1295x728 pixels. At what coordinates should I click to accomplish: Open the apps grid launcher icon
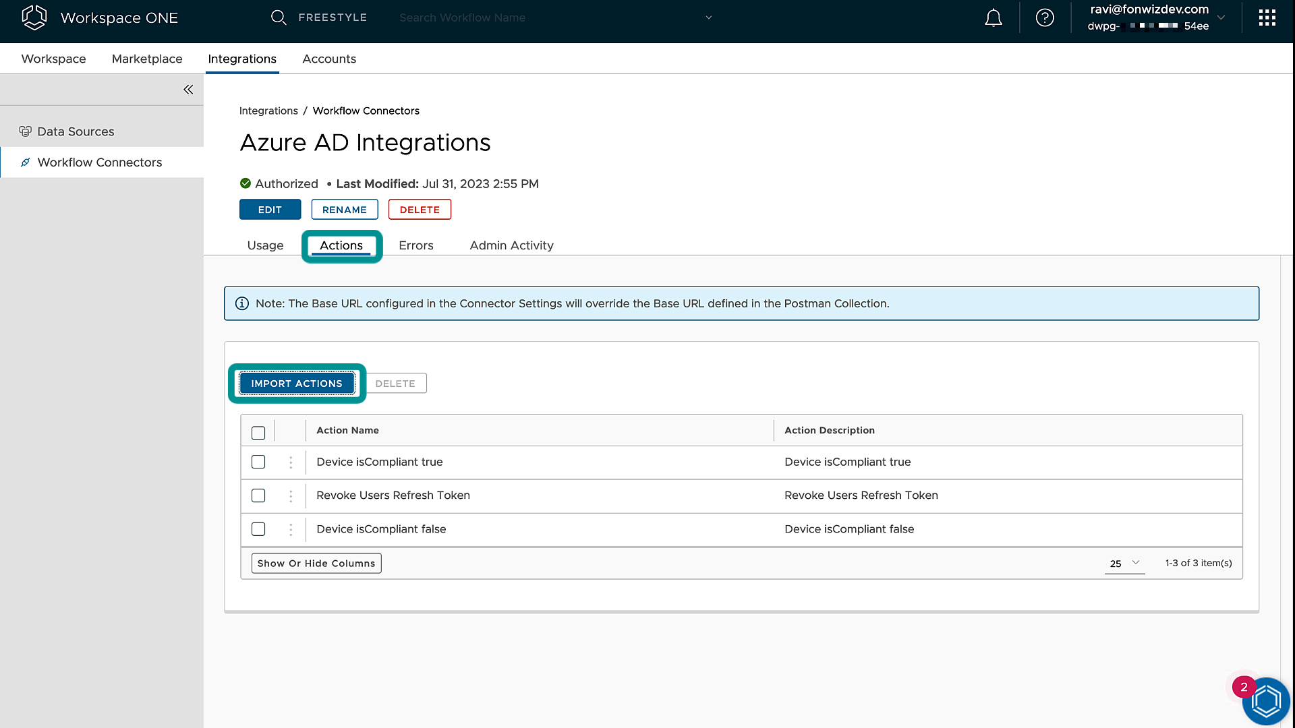pos(1267,18)
